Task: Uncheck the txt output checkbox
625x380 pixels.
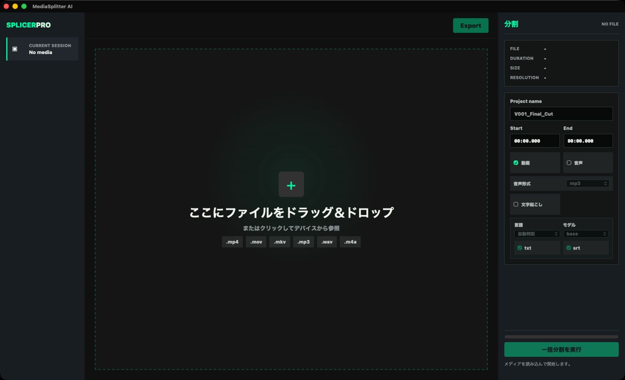Action: 519,248
